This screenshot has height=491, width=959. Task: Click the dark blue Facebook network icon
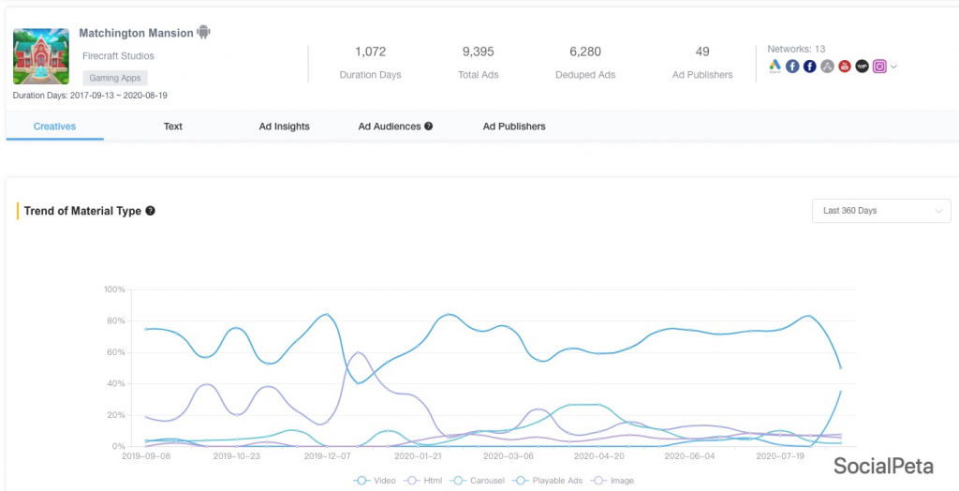coord(810,67)
